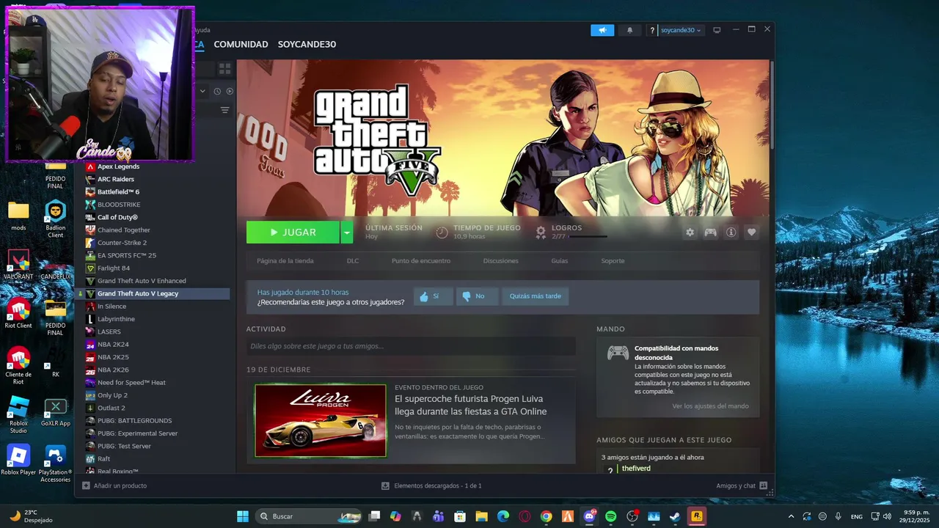
Task: Open Elementos descargados downloads status
Action: click(x=431, y=485)
